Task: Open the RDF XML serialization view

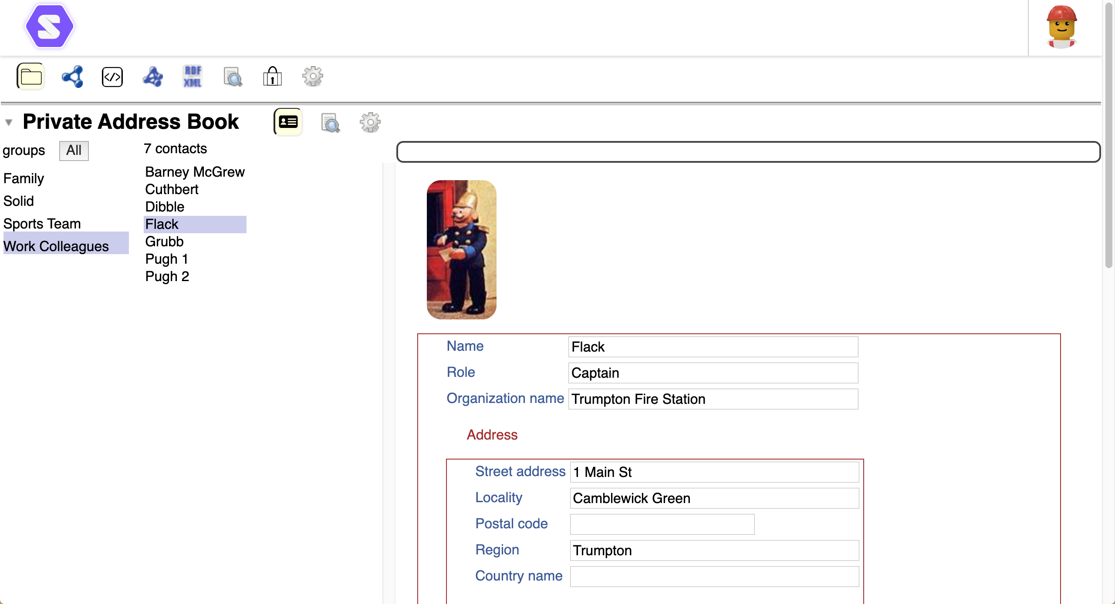Action: (x=192, y=76)
